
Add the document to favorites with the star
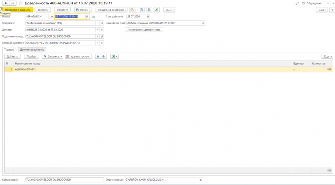[21, 3]
